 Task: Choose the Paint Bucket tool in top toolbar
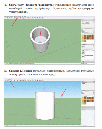[x=29, y=18]
